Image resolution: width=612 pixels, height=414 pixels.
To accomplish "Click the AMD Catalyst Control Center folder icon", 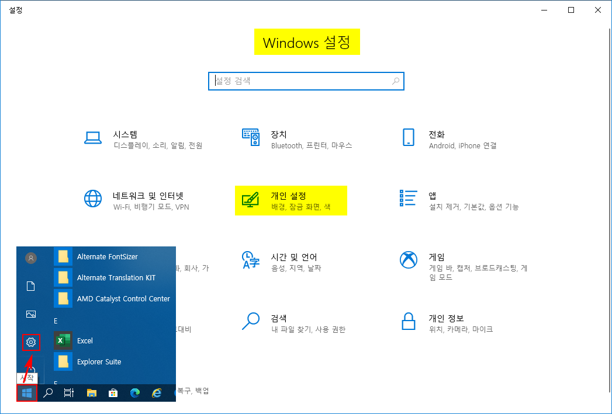I will (63, 298).
